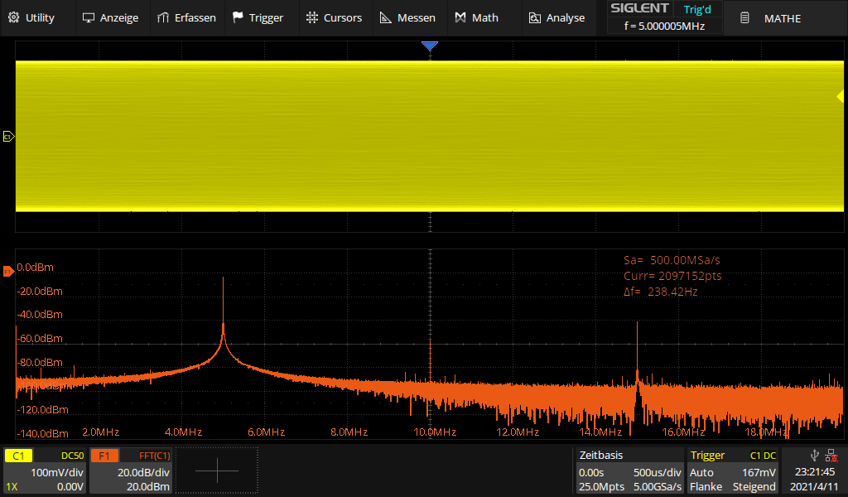Select the yellow trigger level marker
This screenshot has width=848, height=497.
[x=840, y=96]
